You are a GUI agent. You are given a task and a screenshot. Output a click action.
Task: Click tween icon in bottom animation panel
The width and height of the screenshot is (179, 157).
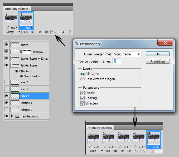pyautogui.click(x=137, y=151)
